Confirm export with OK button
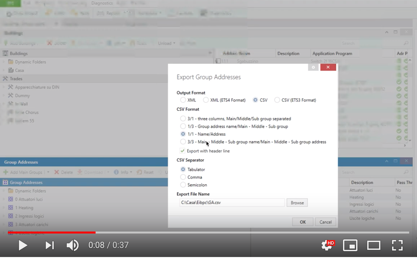This screenshot has height=258, width=417. [303, 222]
